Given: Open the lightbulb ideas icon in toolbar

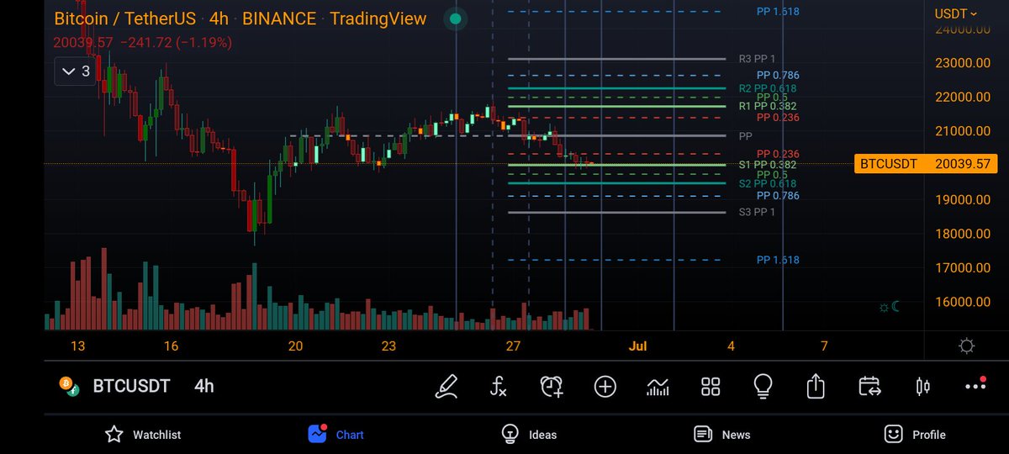Looking at the screenshot, I should click(x=763, y=386).
